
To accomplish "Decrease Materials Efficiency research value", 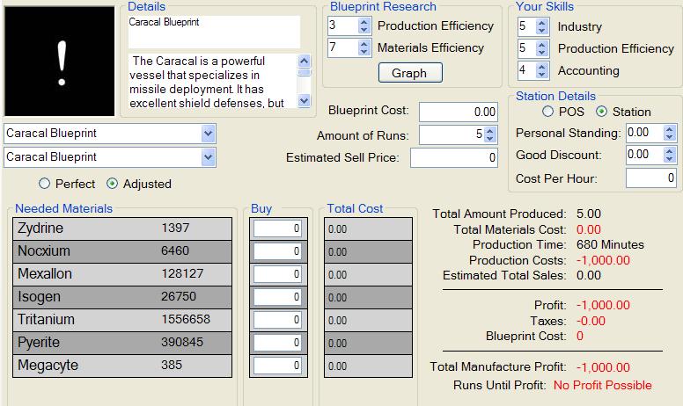I will click(364, 52).
